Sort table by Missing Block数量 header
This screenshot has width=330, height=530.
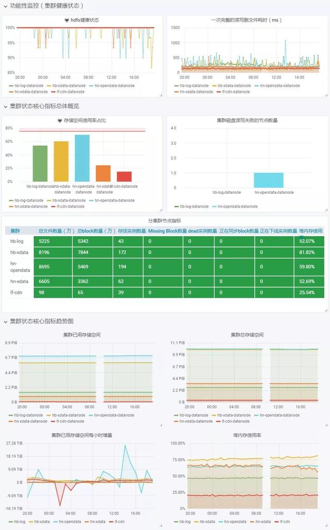tap(168, 231)
